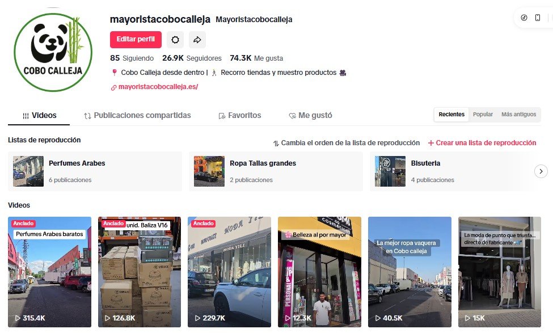Select the Recientes sort option
This screenshot has width=553, height=333.
pos(451,115)
